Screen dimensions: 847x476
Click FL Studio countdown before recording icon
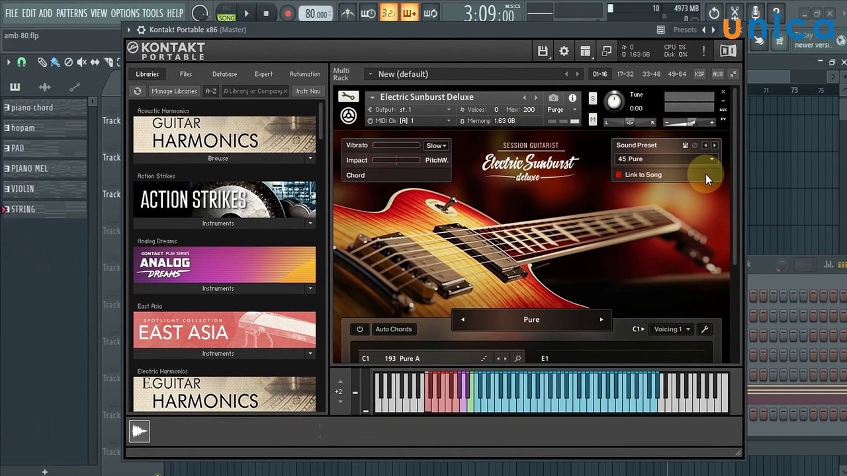coord(388,13)
